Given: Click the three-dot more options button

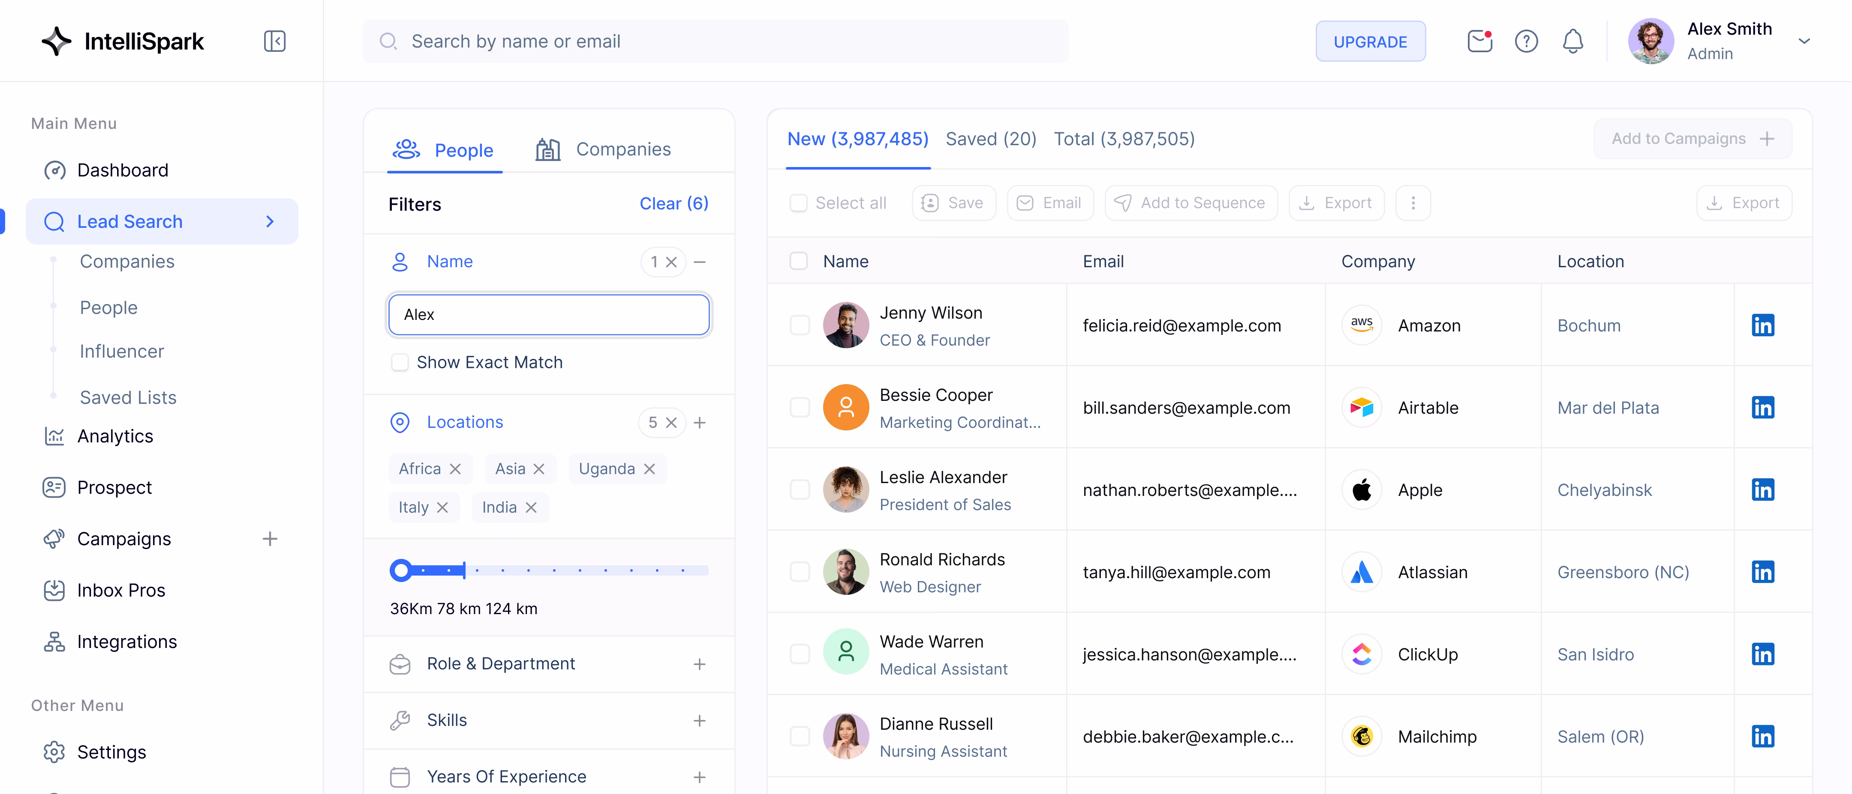Looking at the screenshot, I should tap(1413, 203).
